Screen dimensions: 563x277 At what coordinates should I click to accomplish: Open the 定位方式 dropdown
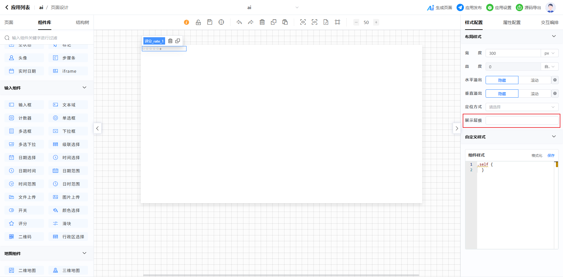click(522, 107)
